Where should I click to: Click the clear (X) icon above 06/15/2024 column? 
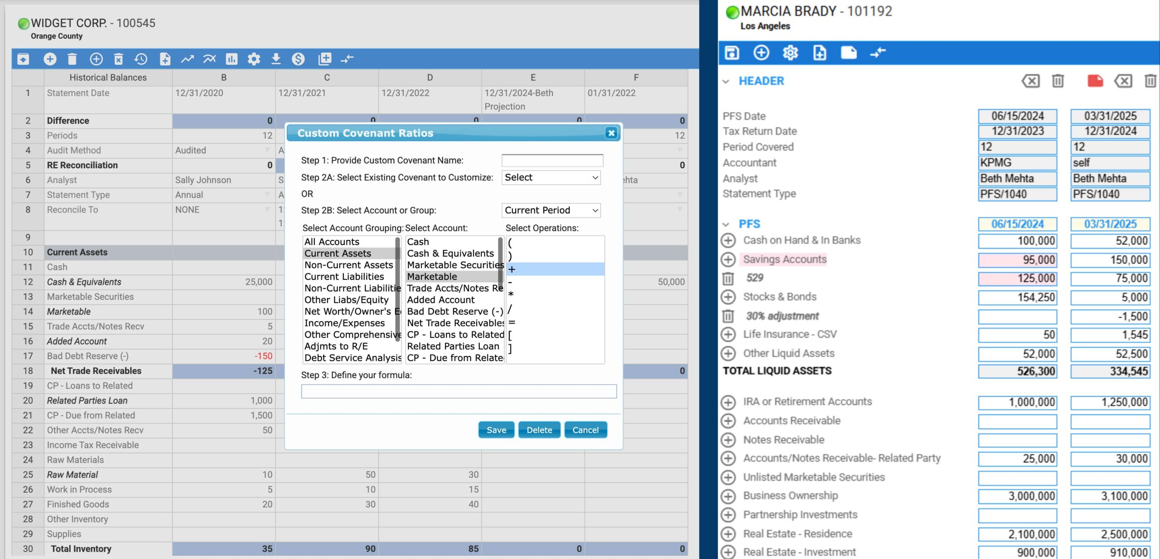(x=1030, y=81)
